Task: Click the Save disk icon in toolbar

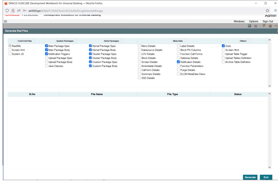Action: (x=249, y=26)
